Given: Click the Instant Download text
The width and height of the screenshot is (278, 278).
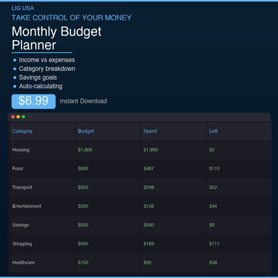Looking at the screenshot, I should click(x=83, y=101).
